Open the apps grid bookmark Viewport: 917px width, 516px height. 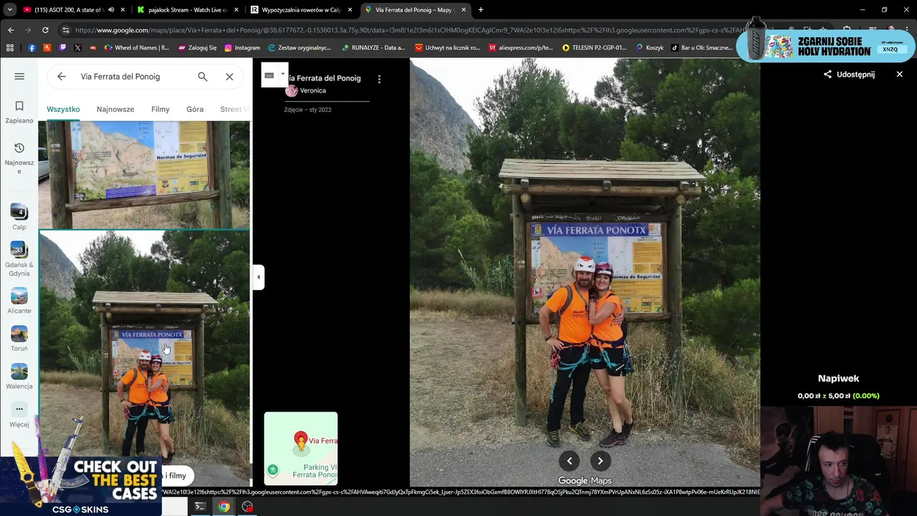[x=10, y=48]
